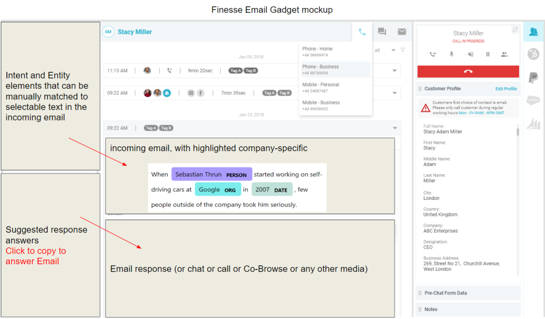545x319 pixels.
Task: Expand the 09:22 AM Jan 23 conversation
Action: click(394, 128)
